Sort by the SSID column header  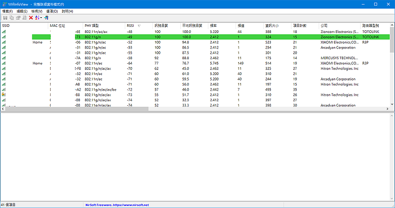pyautogui.click(x=24, y=26)
